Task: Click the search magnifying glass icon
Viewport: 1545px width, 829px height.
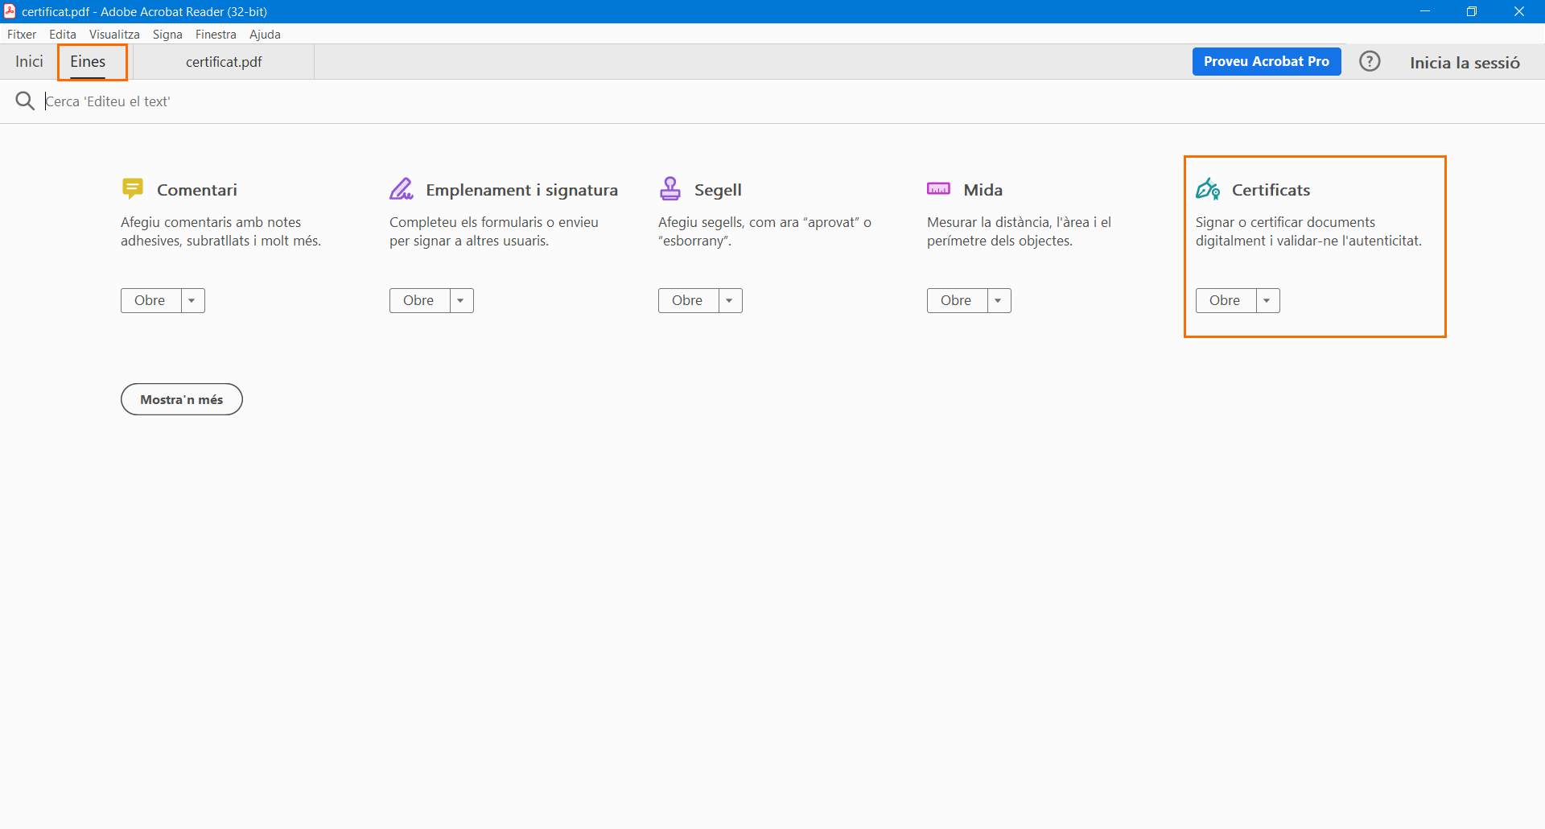Action: (x=25, y=101)
